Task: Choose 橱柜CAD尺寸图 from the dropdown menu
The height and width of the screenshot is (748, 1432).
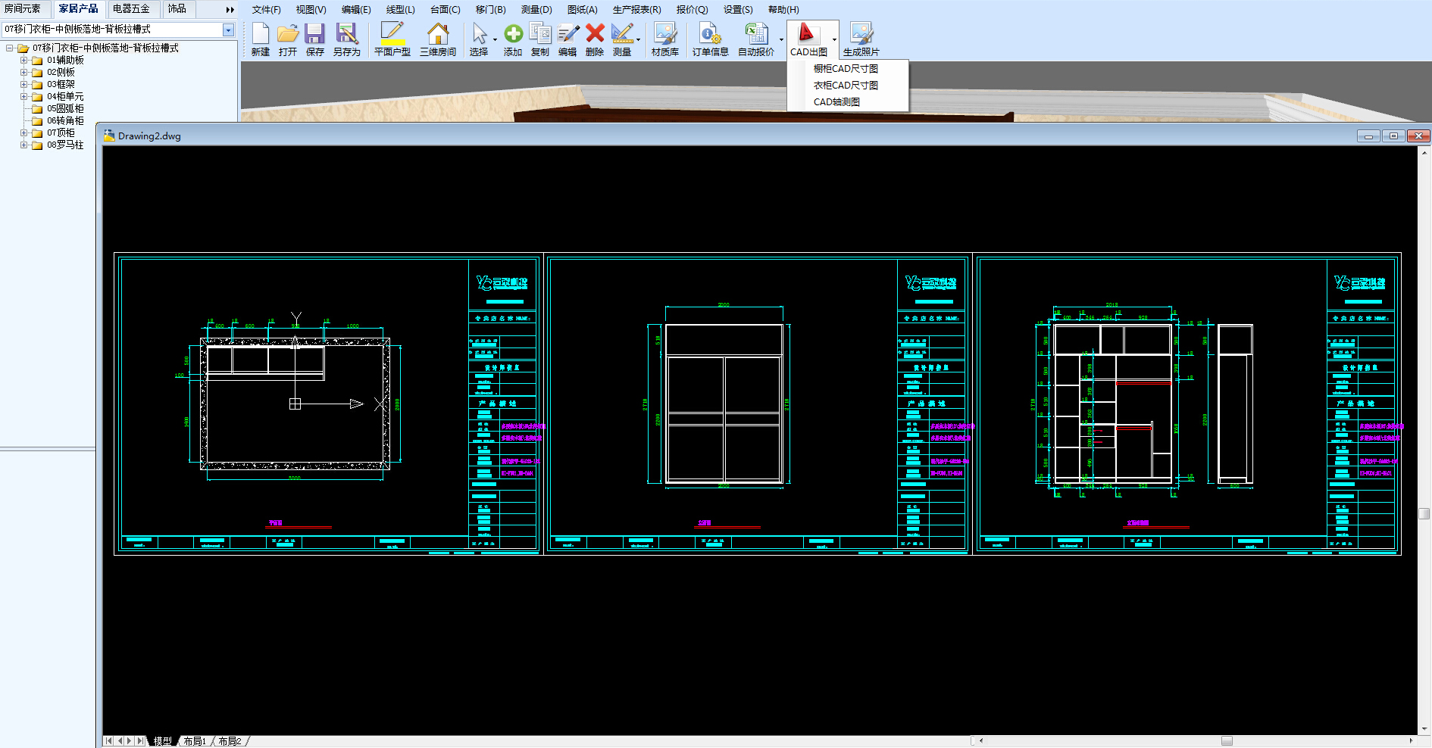Action: (846, 69)
